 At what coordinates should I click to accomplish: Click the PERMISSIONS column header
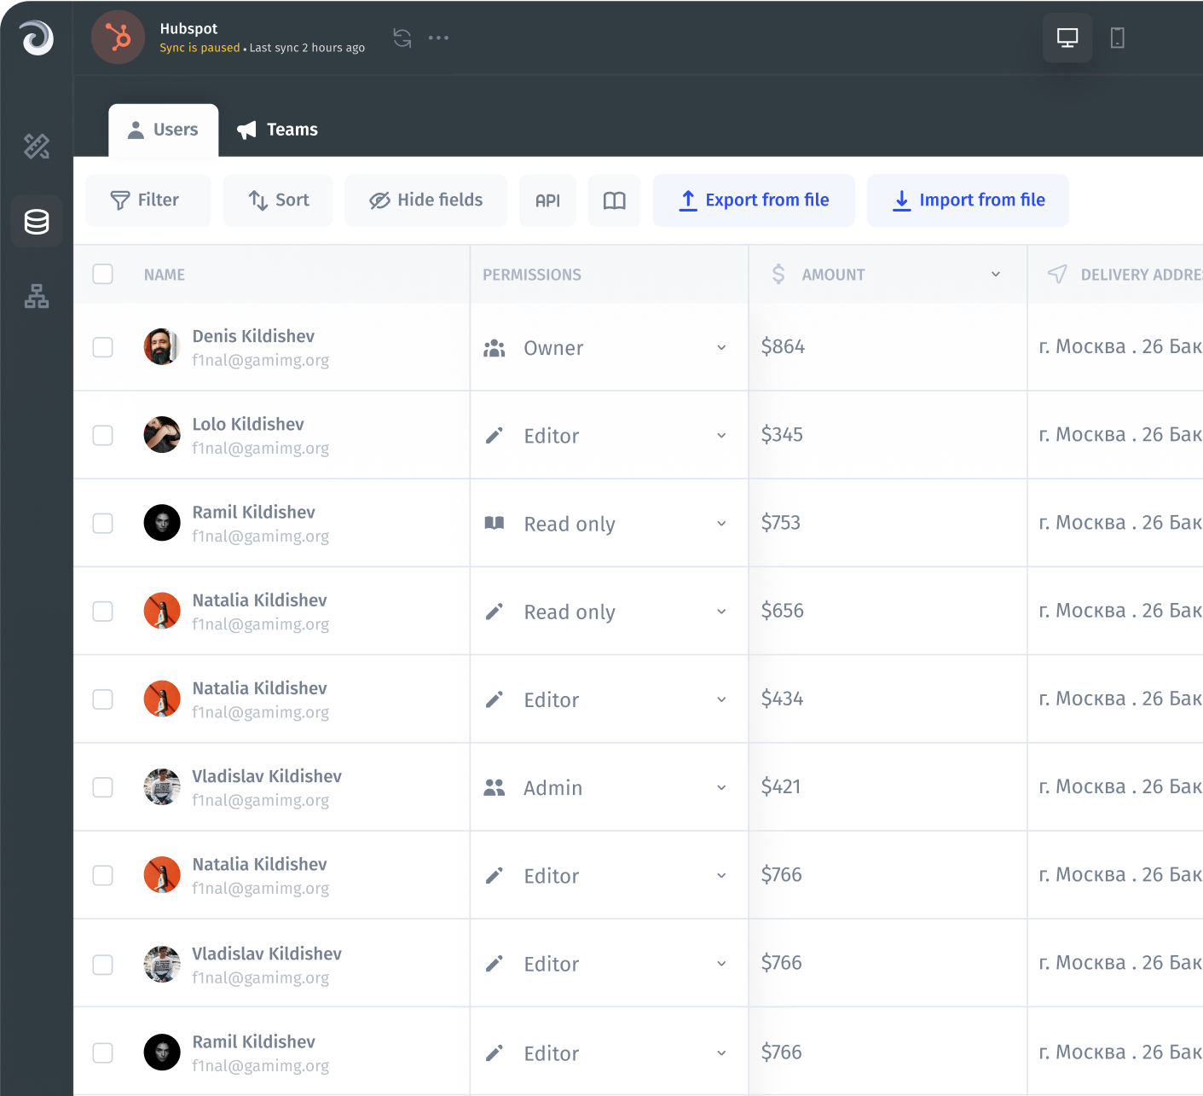tap(532, 275)
